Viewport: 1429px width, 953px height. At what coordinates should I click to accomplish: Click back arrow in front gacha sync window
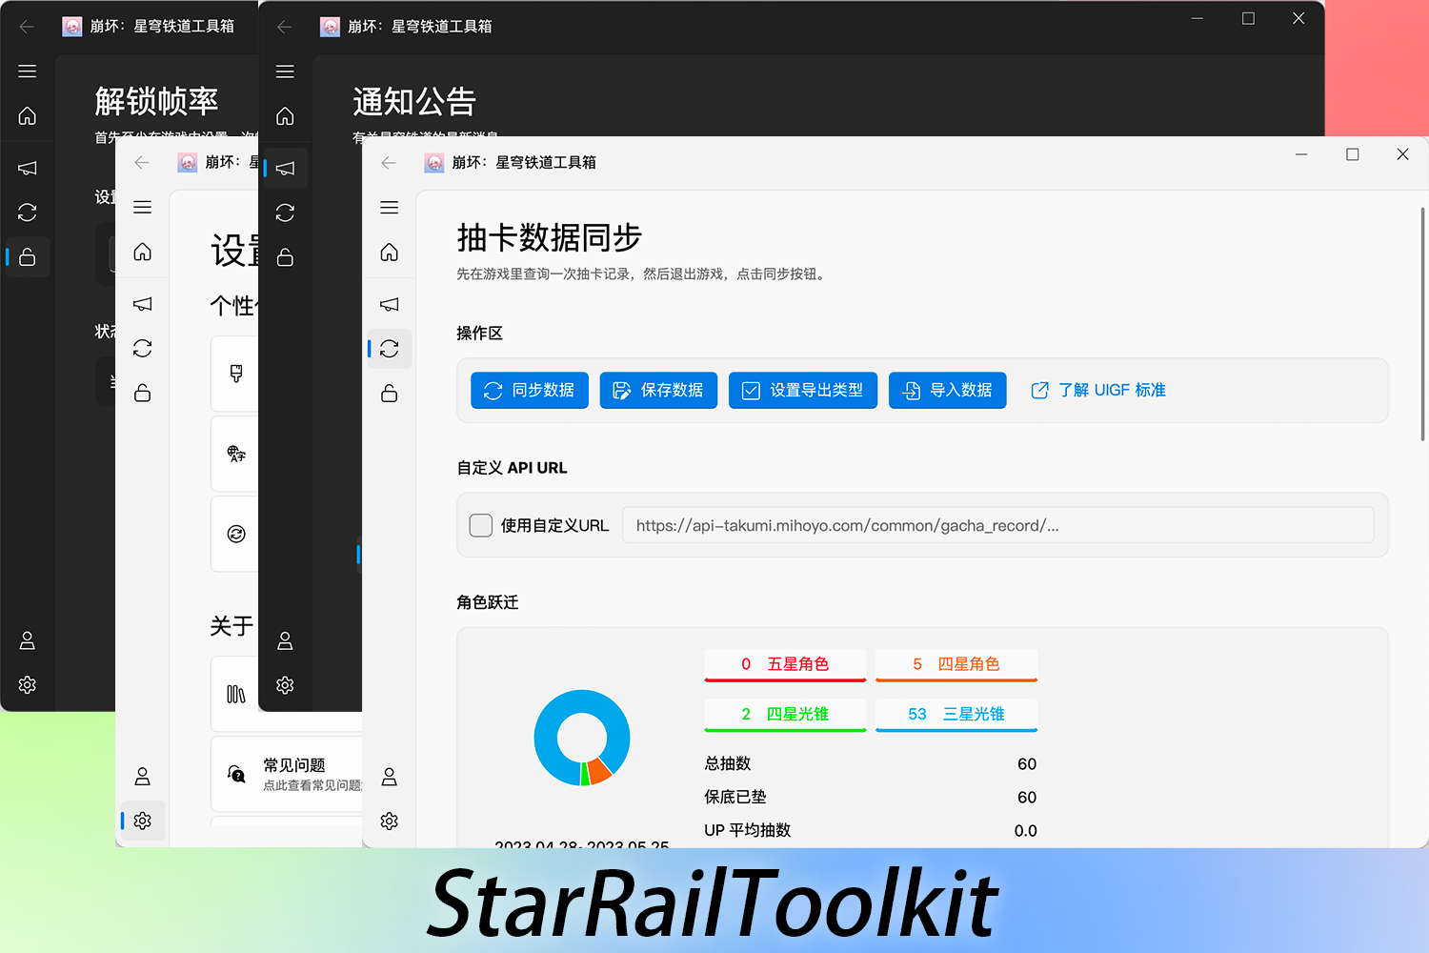389,163
